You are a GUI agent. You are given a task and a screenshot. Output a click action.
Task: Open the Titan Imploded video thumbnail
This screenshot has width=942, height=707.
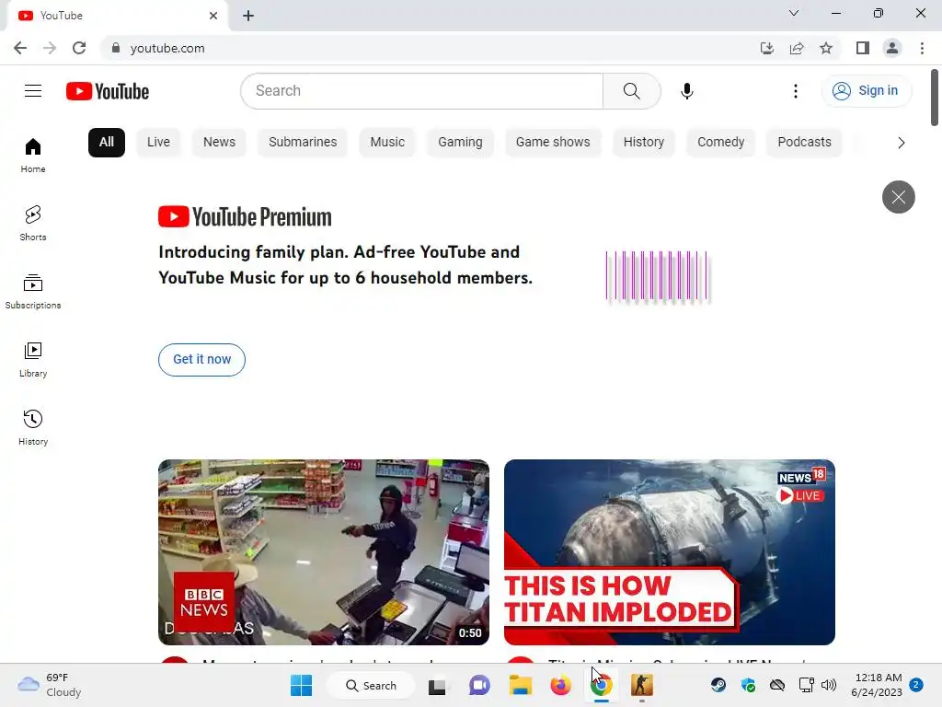point(670,552)
